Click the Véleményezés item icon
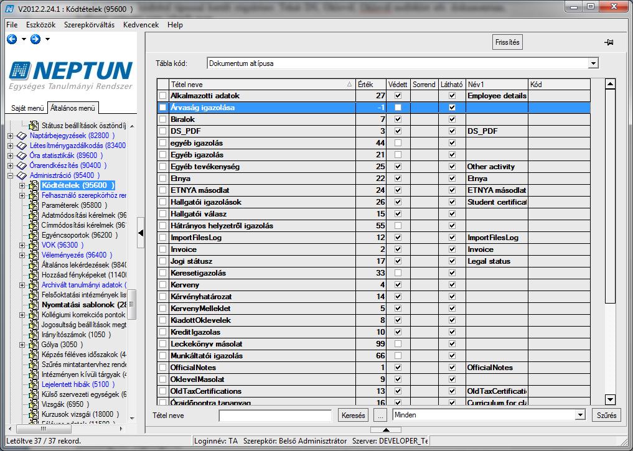 click(x=34, y=255)
